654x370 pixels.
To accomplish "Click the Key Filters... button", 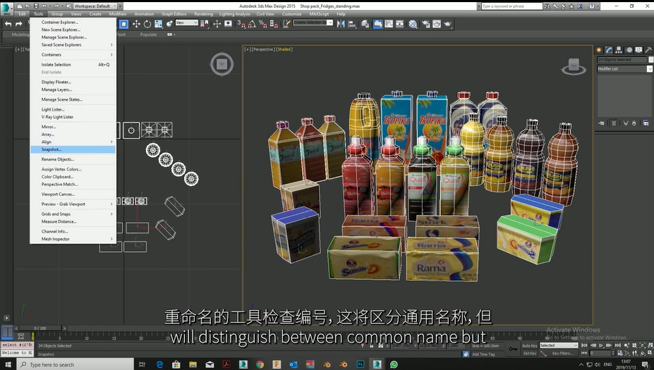I will [563, 353].
